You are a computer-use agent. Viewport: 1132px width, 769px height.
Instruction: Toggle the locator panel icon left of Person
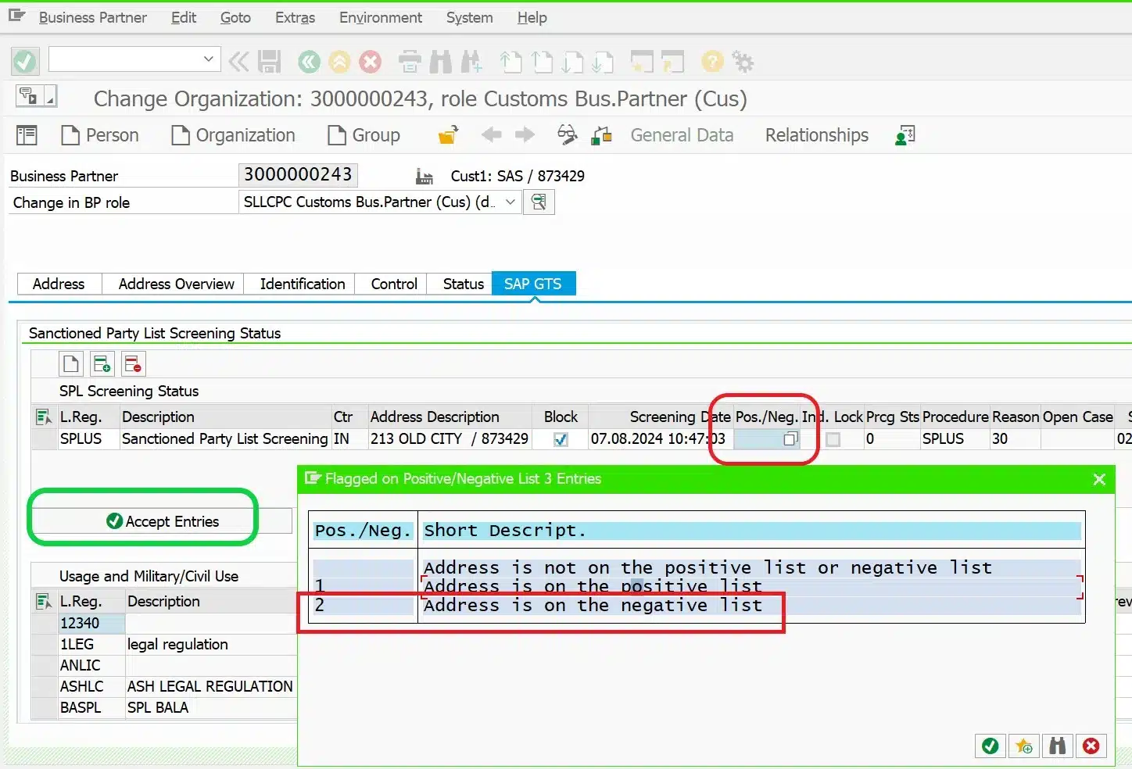click(27, 136)
